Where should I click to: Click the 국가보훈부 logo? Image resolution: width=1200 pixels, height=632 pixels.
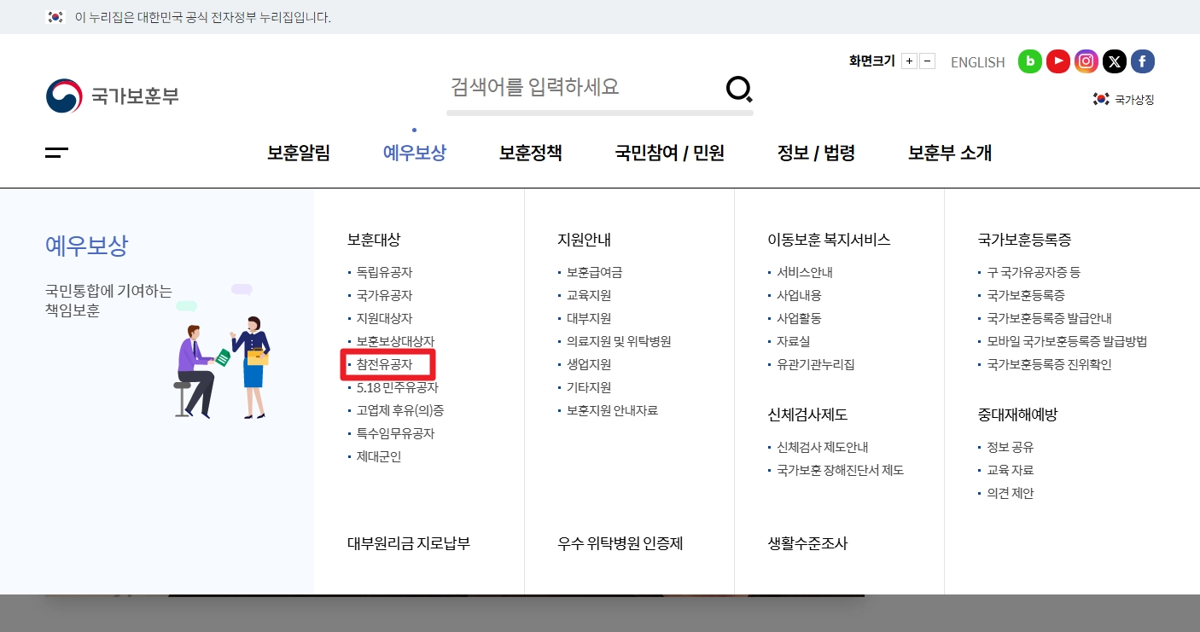click(112, 96)
